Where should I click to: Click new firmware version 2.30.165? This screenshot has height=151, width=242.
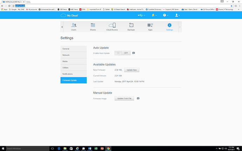point(118,70)
